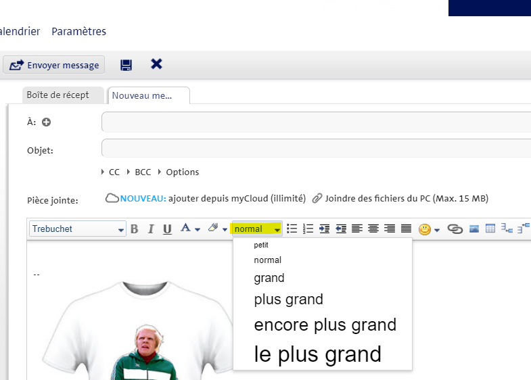
Task: Click the paperclip attachment icon
Action: (317, 198)
